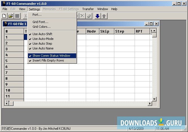Maximize the FT-60 File 1 window
Image resolution: width=188 pixels, height=132 pixels.
tap(151, 24)
